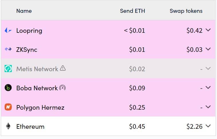Sort by the Send ETH column header
217x139 pixels.
(132, 11)
